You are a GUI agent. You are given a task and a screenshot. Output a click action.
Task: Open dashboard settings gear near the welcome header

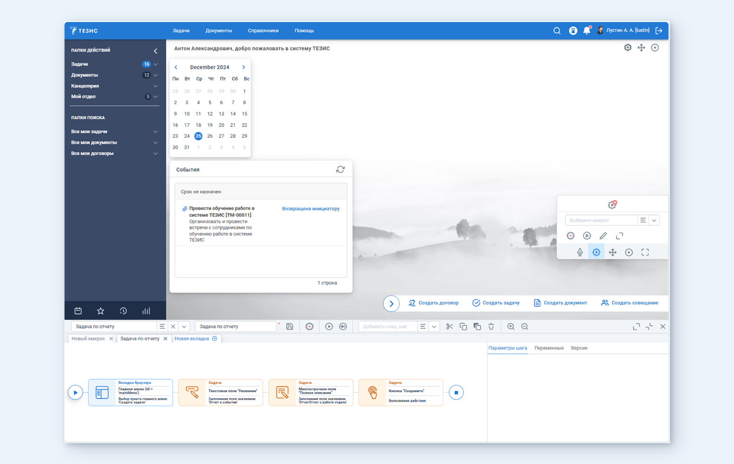627,48
